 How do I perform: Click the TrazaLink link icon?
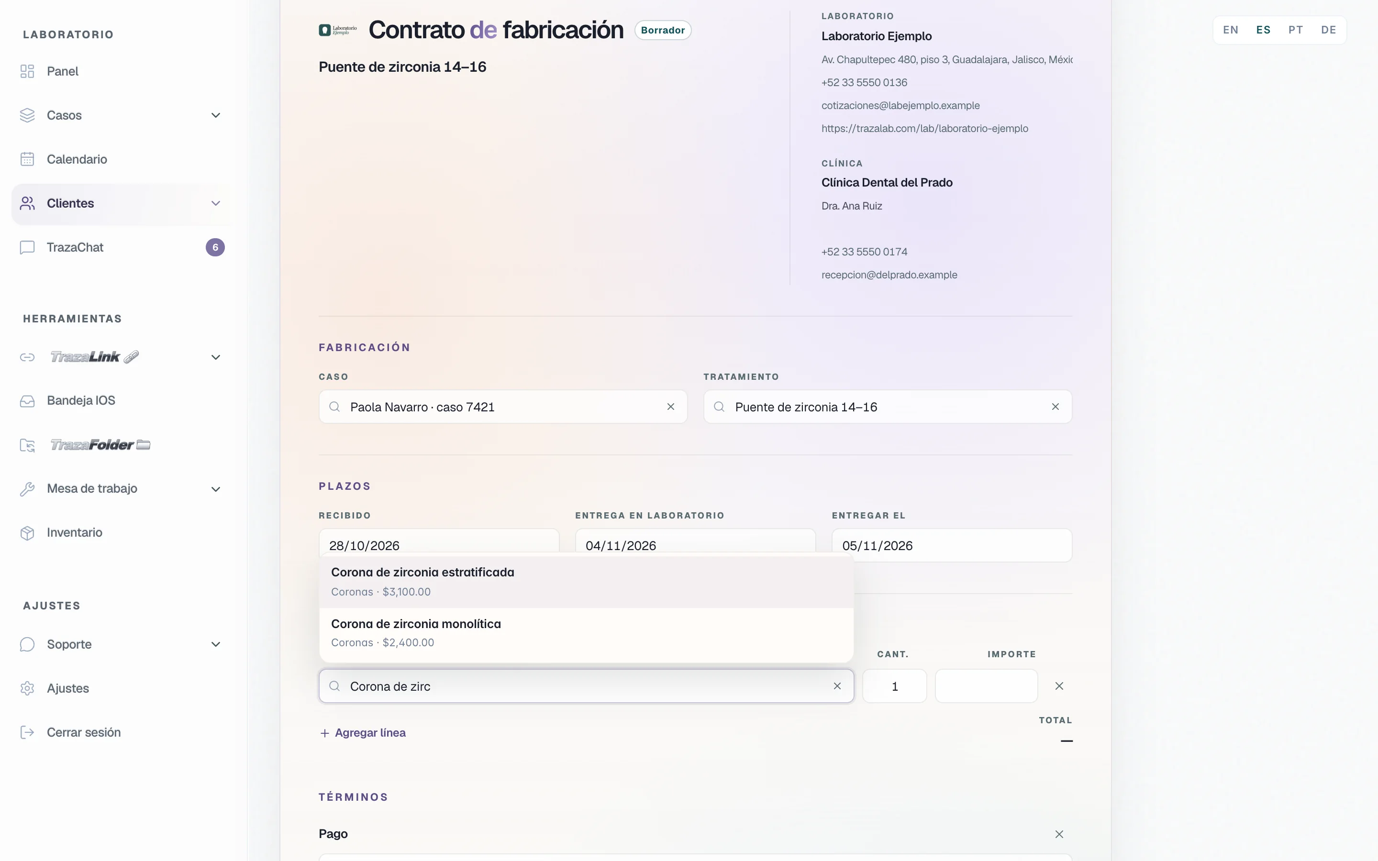pos(27,357)
